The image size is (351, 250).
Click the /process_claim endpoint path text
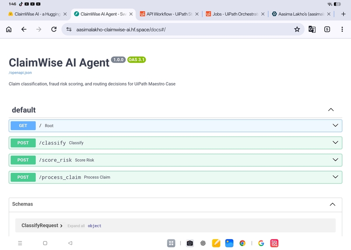(60, 177)
